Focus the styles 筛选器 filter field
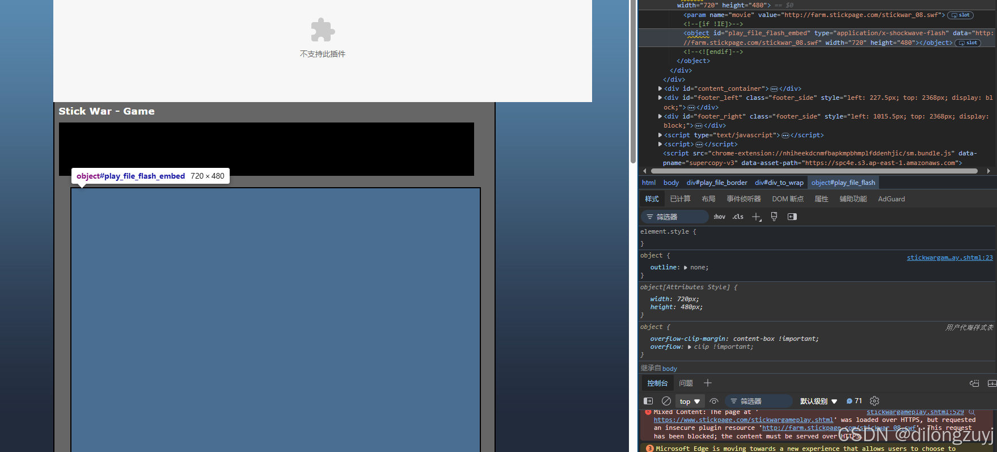Screen dimensions: 997x452 tap(675, 217)
